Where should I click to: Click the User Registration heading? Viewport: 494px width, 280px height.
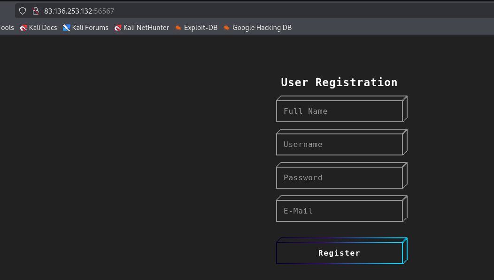click(x=339, y=82)
